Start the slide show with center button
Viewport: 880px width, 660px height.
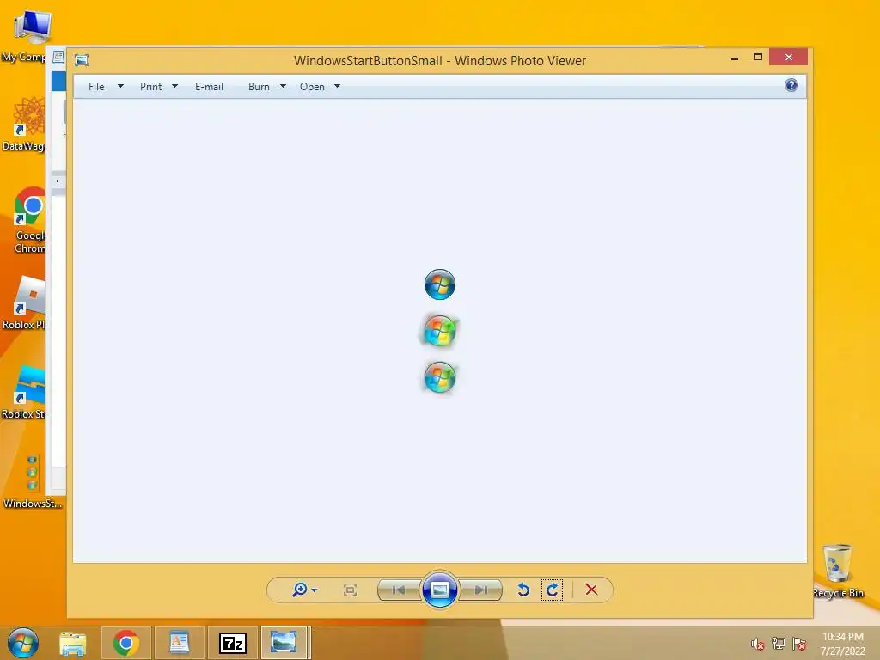click(439, 590)
